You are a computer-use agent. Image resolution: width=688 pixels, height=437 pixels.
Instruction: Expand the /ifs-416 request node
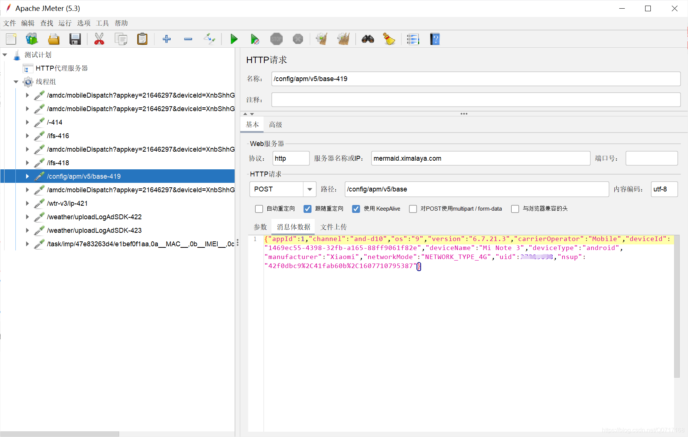(27, 136)
